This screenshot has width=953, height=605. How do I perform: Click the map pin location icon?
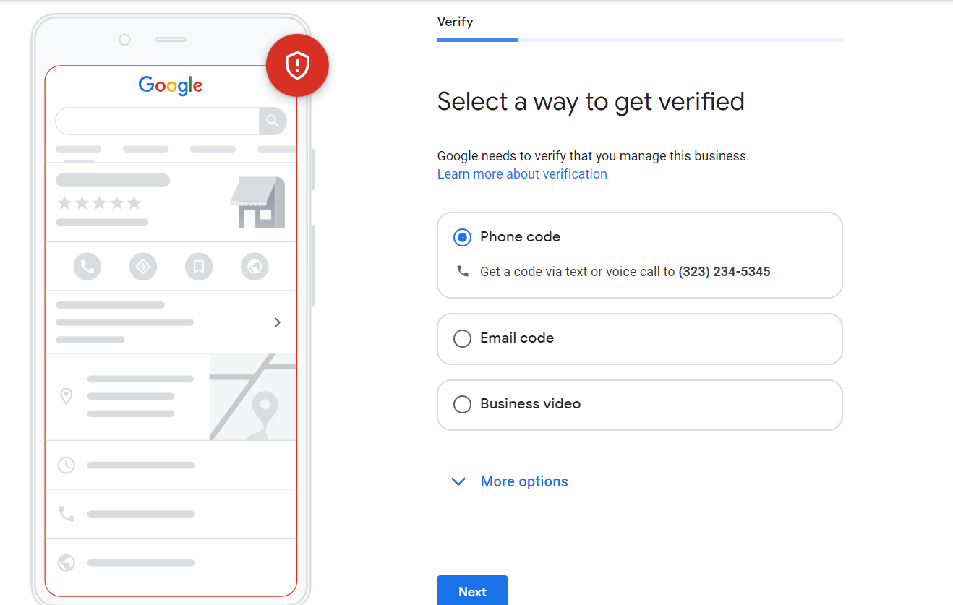[67, 396]
